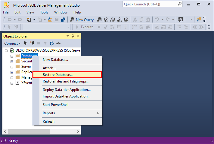Choose Start PowerShell from context menu
214x144 pixels.
pos(67,105)
